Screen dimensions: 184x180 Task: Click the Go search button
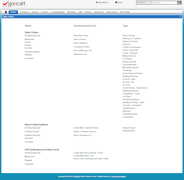[179, 2]
